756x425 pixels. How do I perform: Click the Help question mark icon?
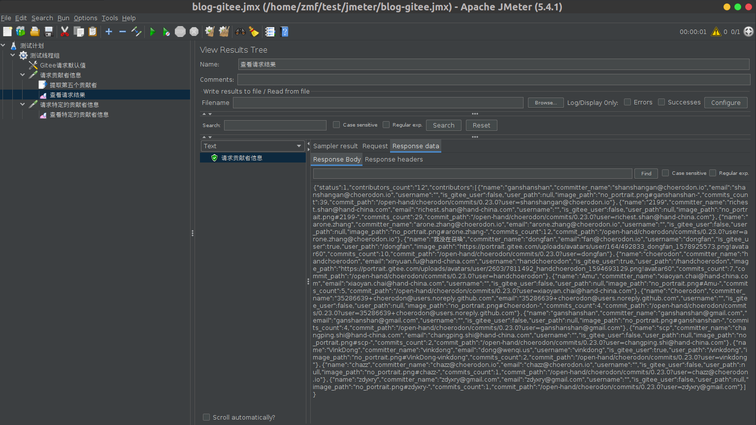tap(284, 32)
